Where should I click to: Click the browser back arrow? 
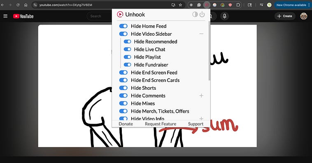tap(2, 5)
